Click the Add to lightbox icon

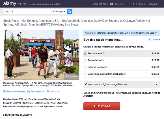(28, 91)
